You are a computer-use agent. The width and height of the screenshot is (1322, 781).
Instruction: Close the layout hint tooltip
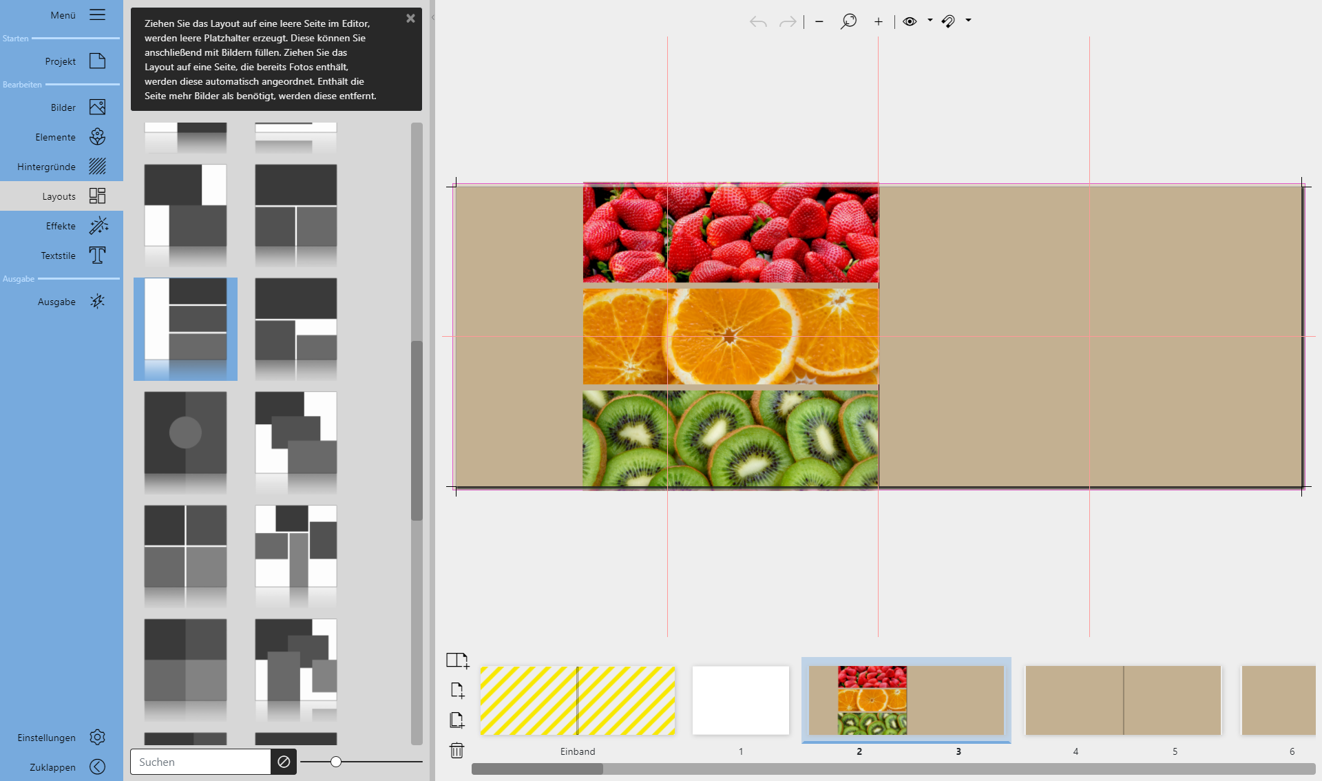[410, 19]
